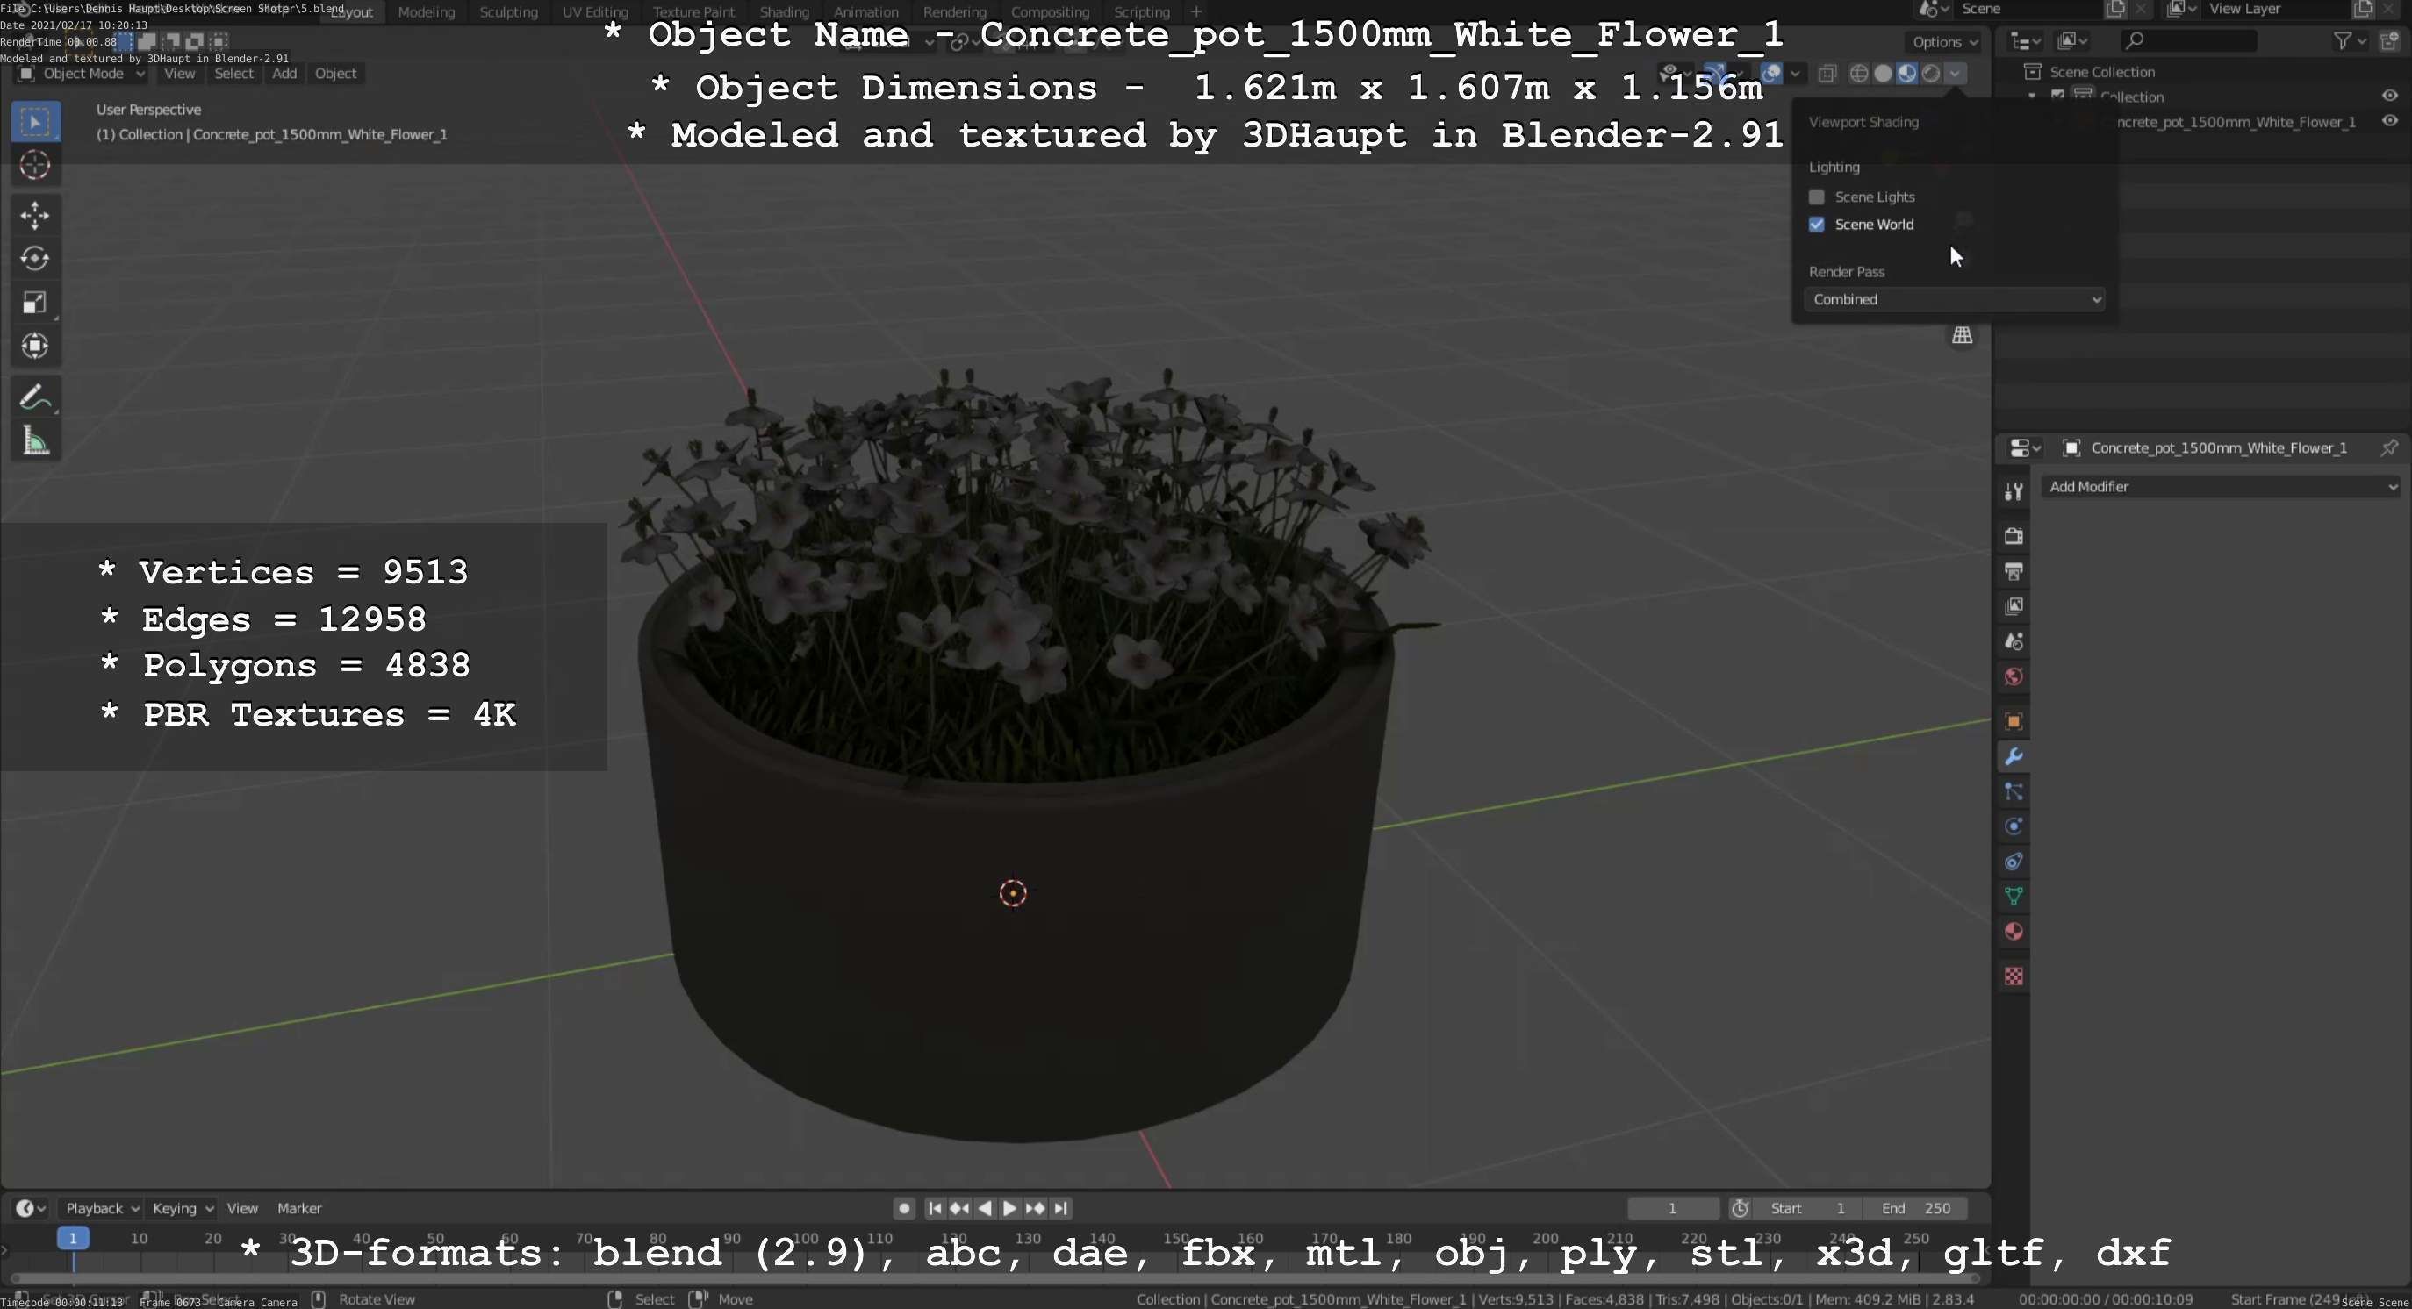Open the viewport Object menu
The width and height of the screenshot is (2412, 1309).
335,74
